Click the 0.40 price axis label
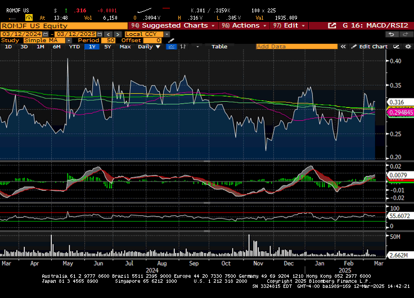This screenshot has height=298, width=414. pyautogui.click(x=395, y=61)
